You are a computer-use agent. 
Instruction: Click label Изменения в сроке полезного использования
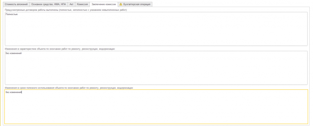(x=69, y=88)
